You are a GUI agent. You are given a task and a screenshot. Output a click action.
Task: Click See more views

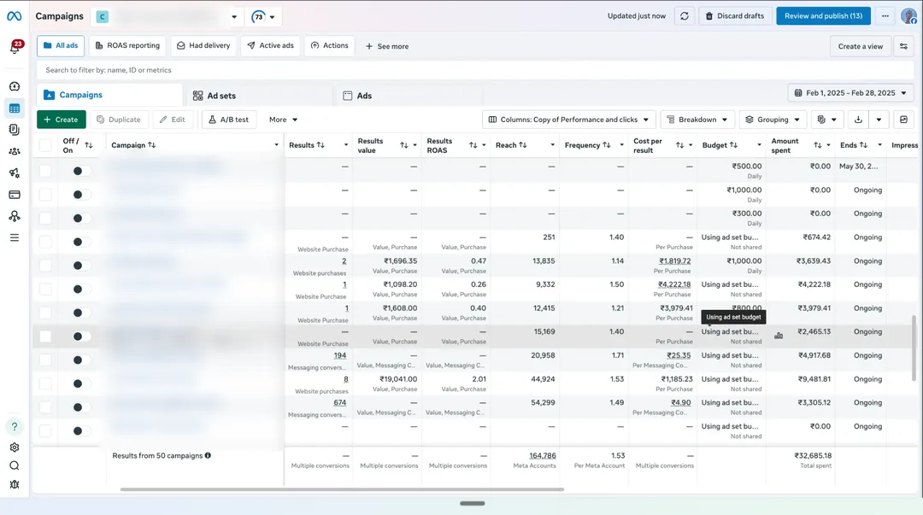pos(387,46)
